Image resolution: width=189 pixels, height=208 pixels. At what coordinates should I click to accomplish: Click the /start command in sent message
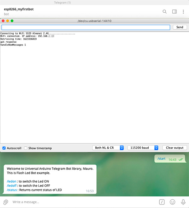tap(161, 159)
